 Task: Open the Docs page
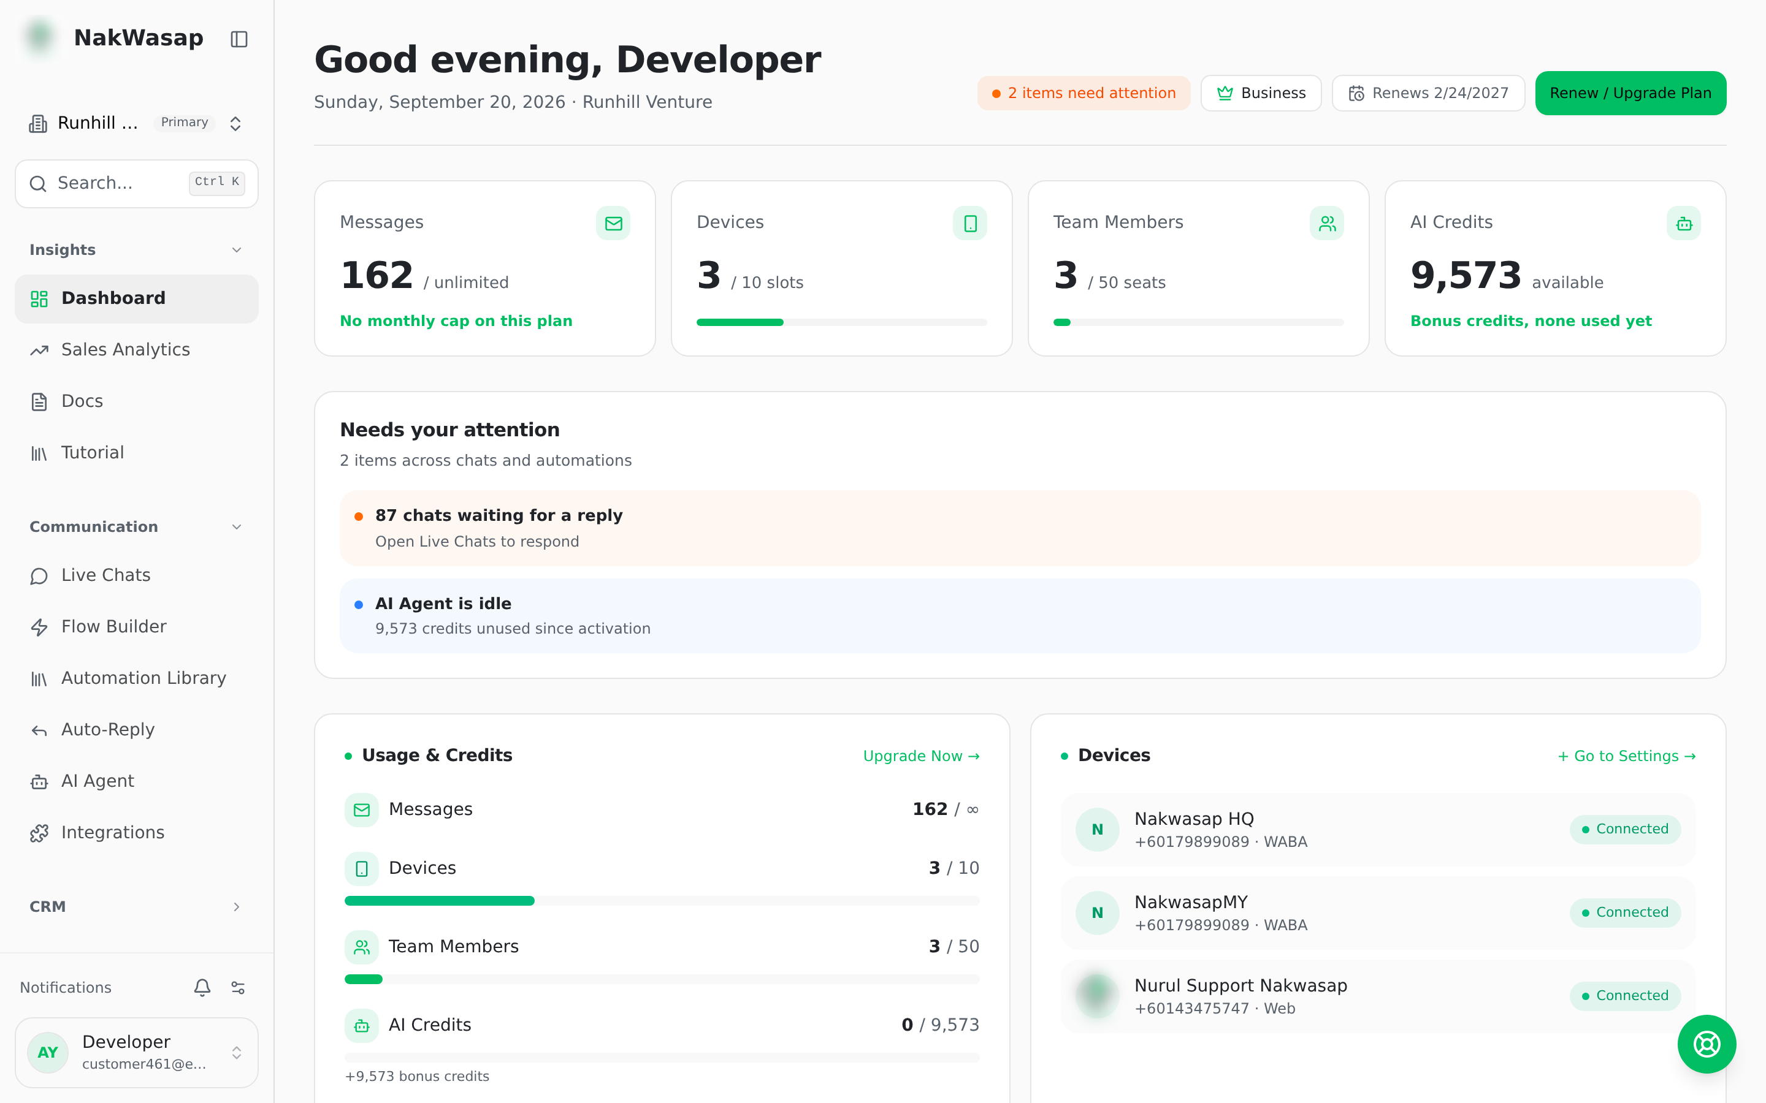pyautogui.click(x=137, y=401)
